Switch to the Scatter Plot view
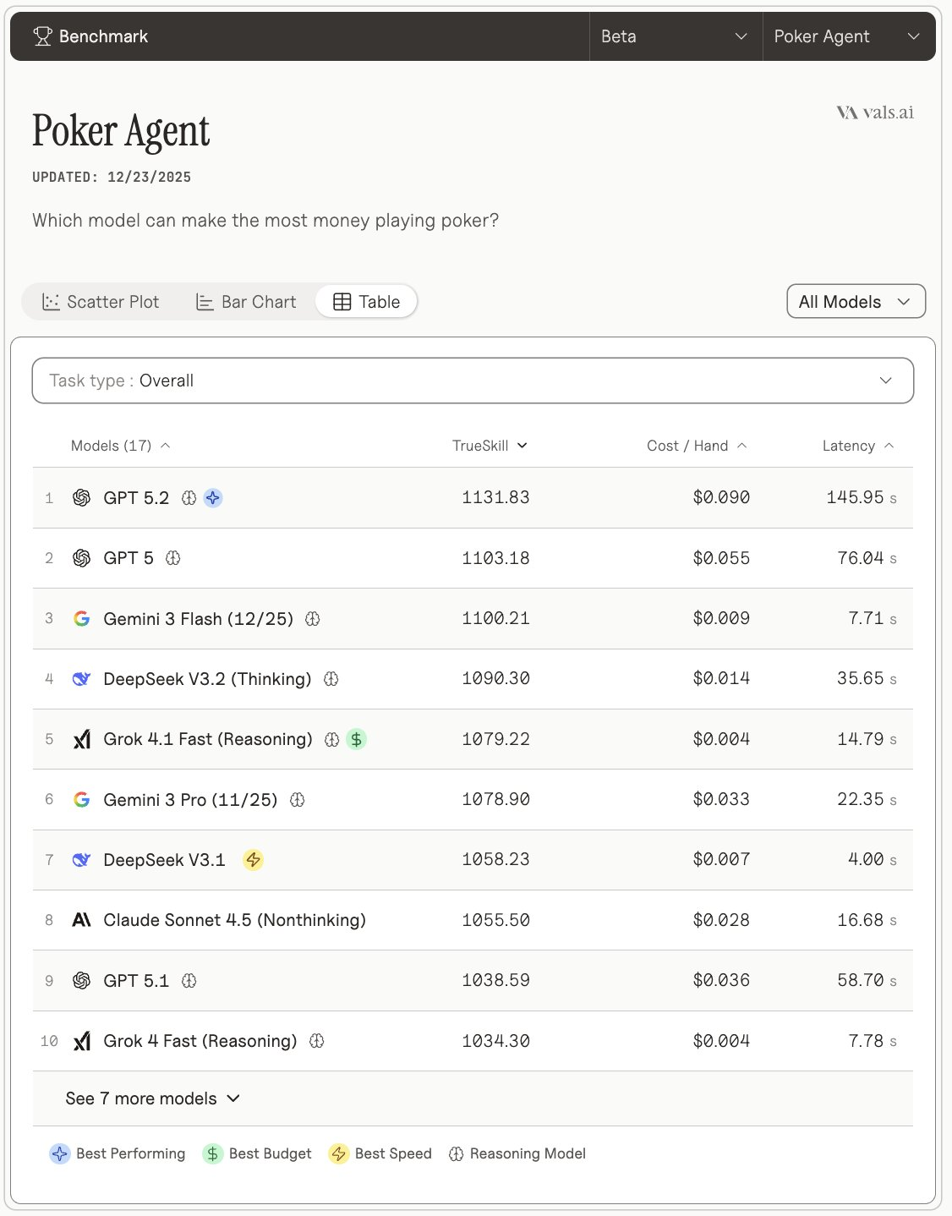This screenshot has width=952, height=1216. (x=101, y=302)
